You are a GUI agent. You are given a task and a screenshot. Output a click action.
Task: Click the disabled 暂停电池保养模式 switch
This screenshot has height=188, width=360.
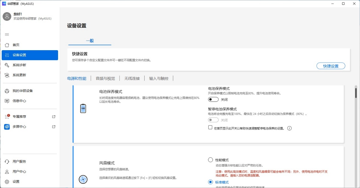tap(213, 120)
